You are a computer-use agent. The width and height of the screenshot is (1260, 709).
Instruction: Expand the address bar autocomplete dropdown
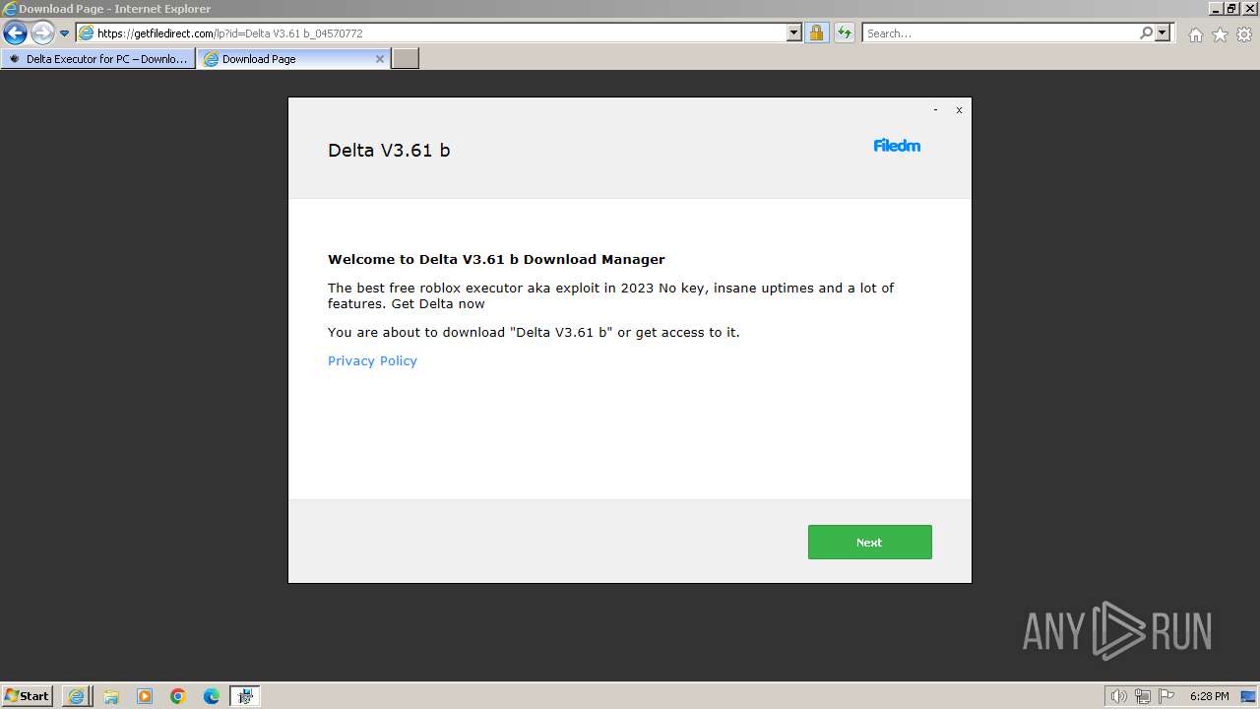pyautogui.click(x=794, y=33)
